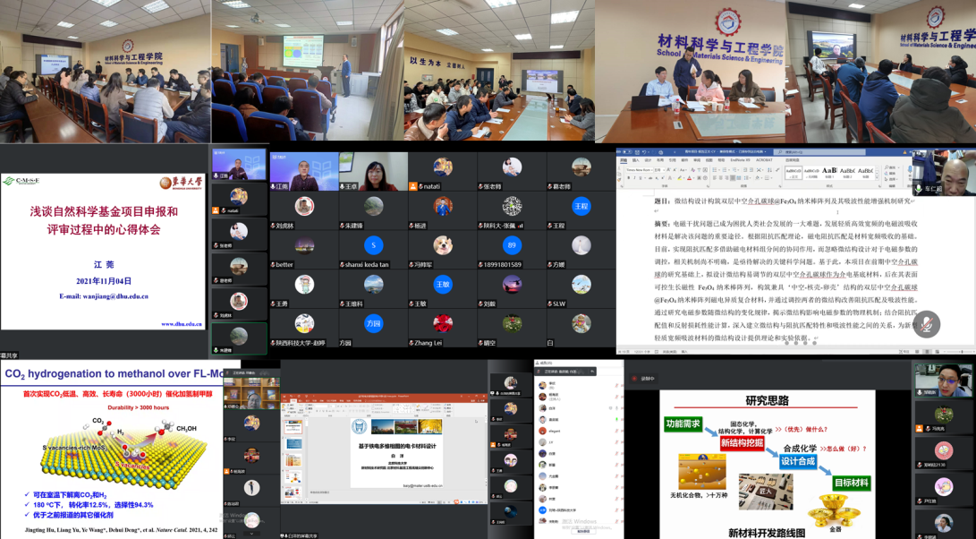Toggle the green microphone next to 车仁超
The width and height of the screenshot is (976, 539).
point(918,190)
